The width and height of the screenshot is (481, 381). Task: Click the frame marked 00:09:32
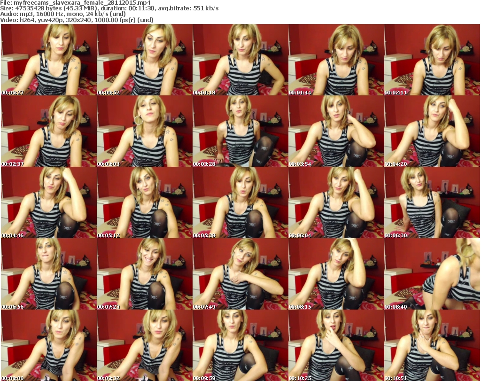pyautogui.click(x=145, y=345)
